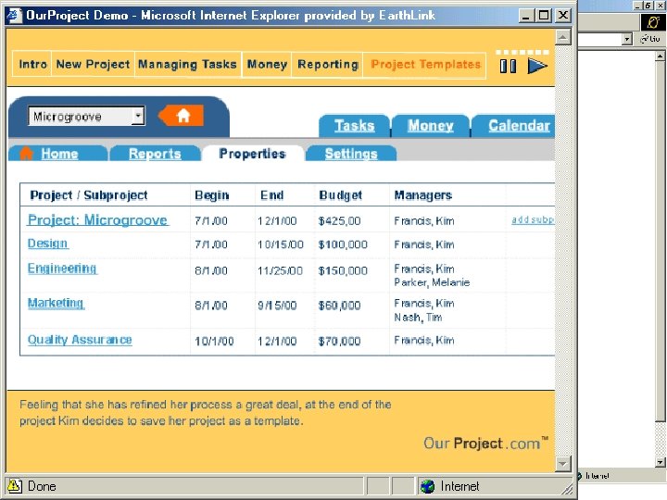Open the Intro demo section
This screenshot has width=667, height=500.
(32, 64)
